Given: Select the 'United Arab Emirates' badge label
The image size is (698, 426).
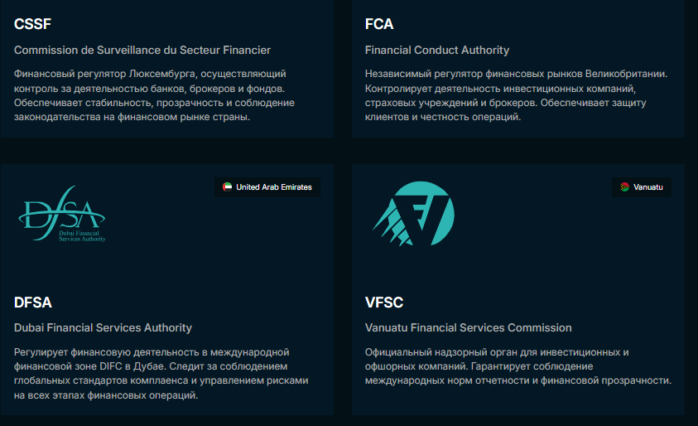Looking at the screenshot, I should coord(273,187).
